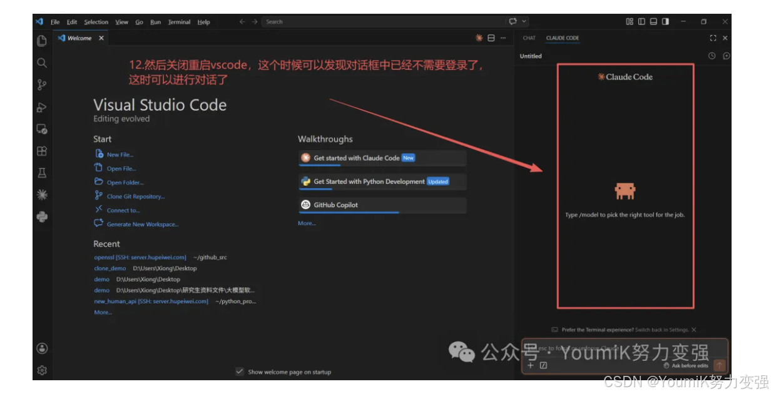771x394 pixels.
Task: Toggle Show welcome page on startup
Action: [239, 371]
